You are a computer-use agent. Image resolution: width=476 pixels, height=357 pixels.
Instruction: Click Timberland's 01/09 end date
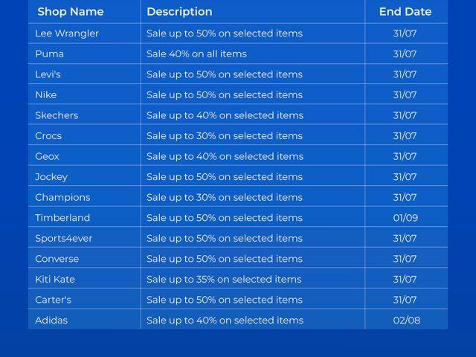405,218
